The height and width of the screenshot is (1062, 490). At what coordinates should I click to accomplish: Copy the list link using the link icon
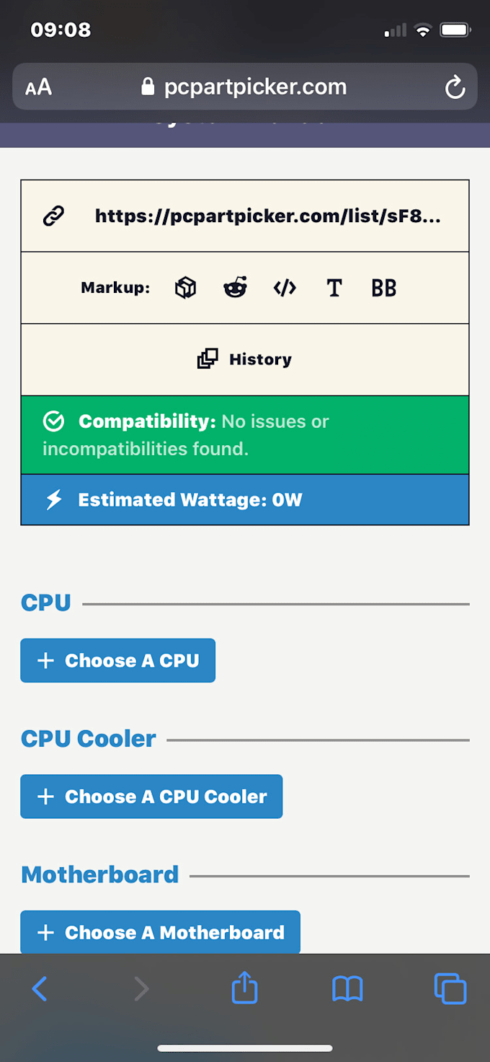pyautogui.click(x=54, y=215)
